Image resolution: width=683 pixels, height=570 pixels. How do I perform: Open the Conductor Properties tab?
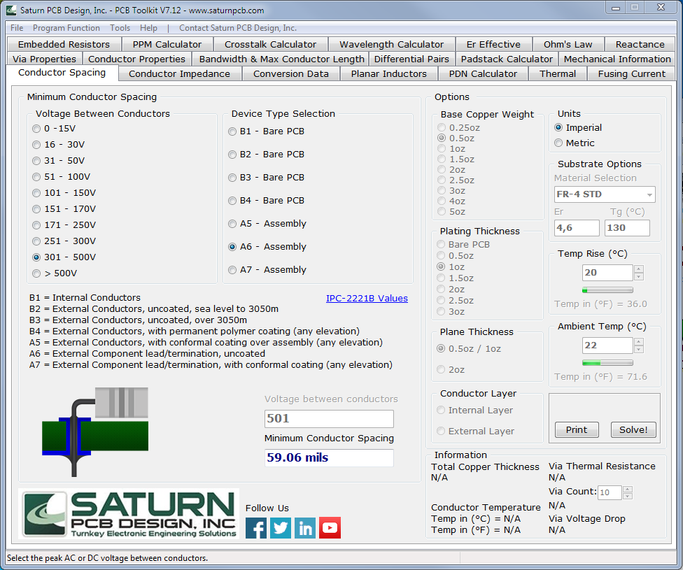click(136, 59)
